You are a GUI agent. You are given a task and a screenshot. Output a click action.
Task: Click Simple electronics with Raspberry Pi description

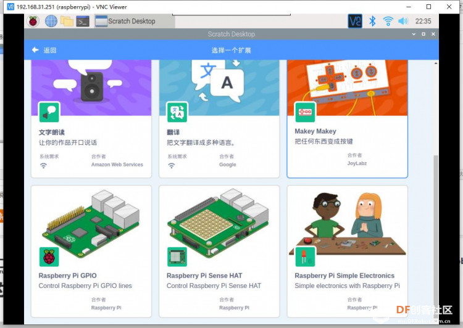(347, 285)
